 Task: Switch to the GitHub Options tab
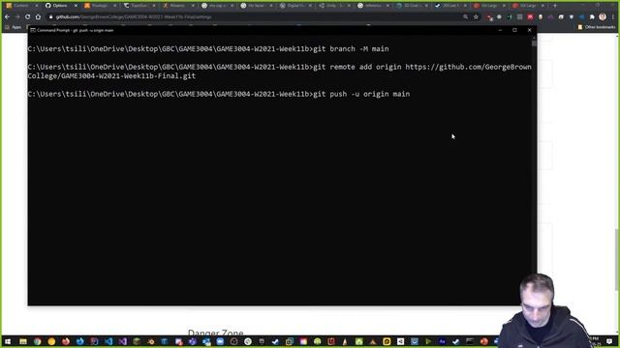click(x=60, y=6)
